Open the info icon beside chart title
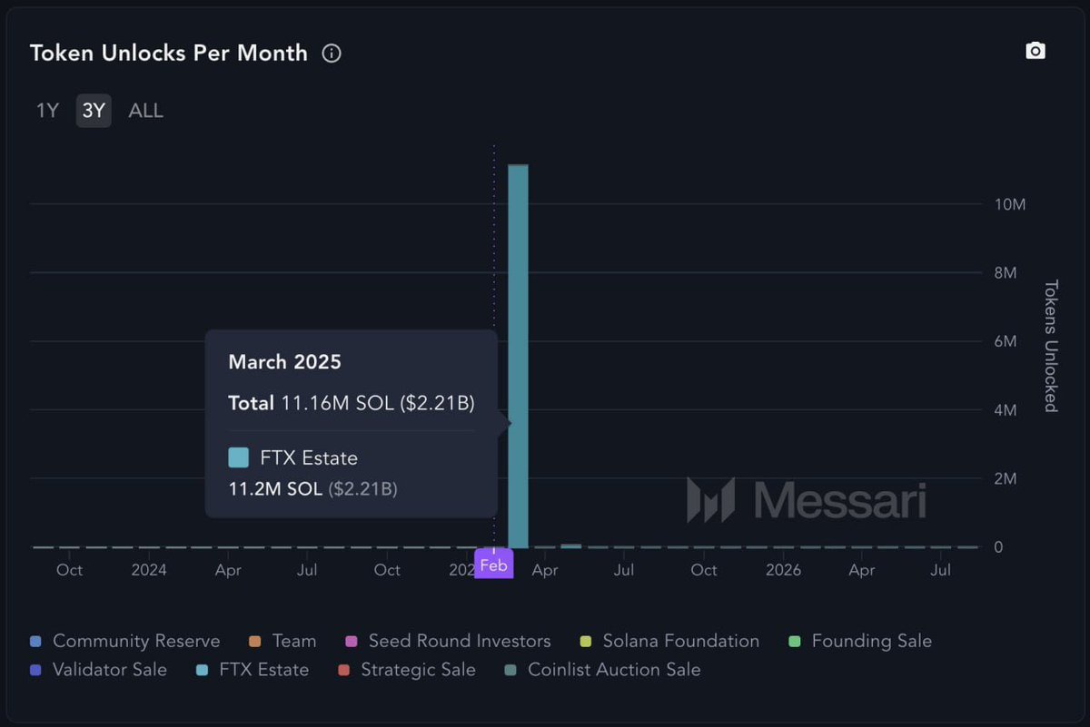 tap(332, 54)
